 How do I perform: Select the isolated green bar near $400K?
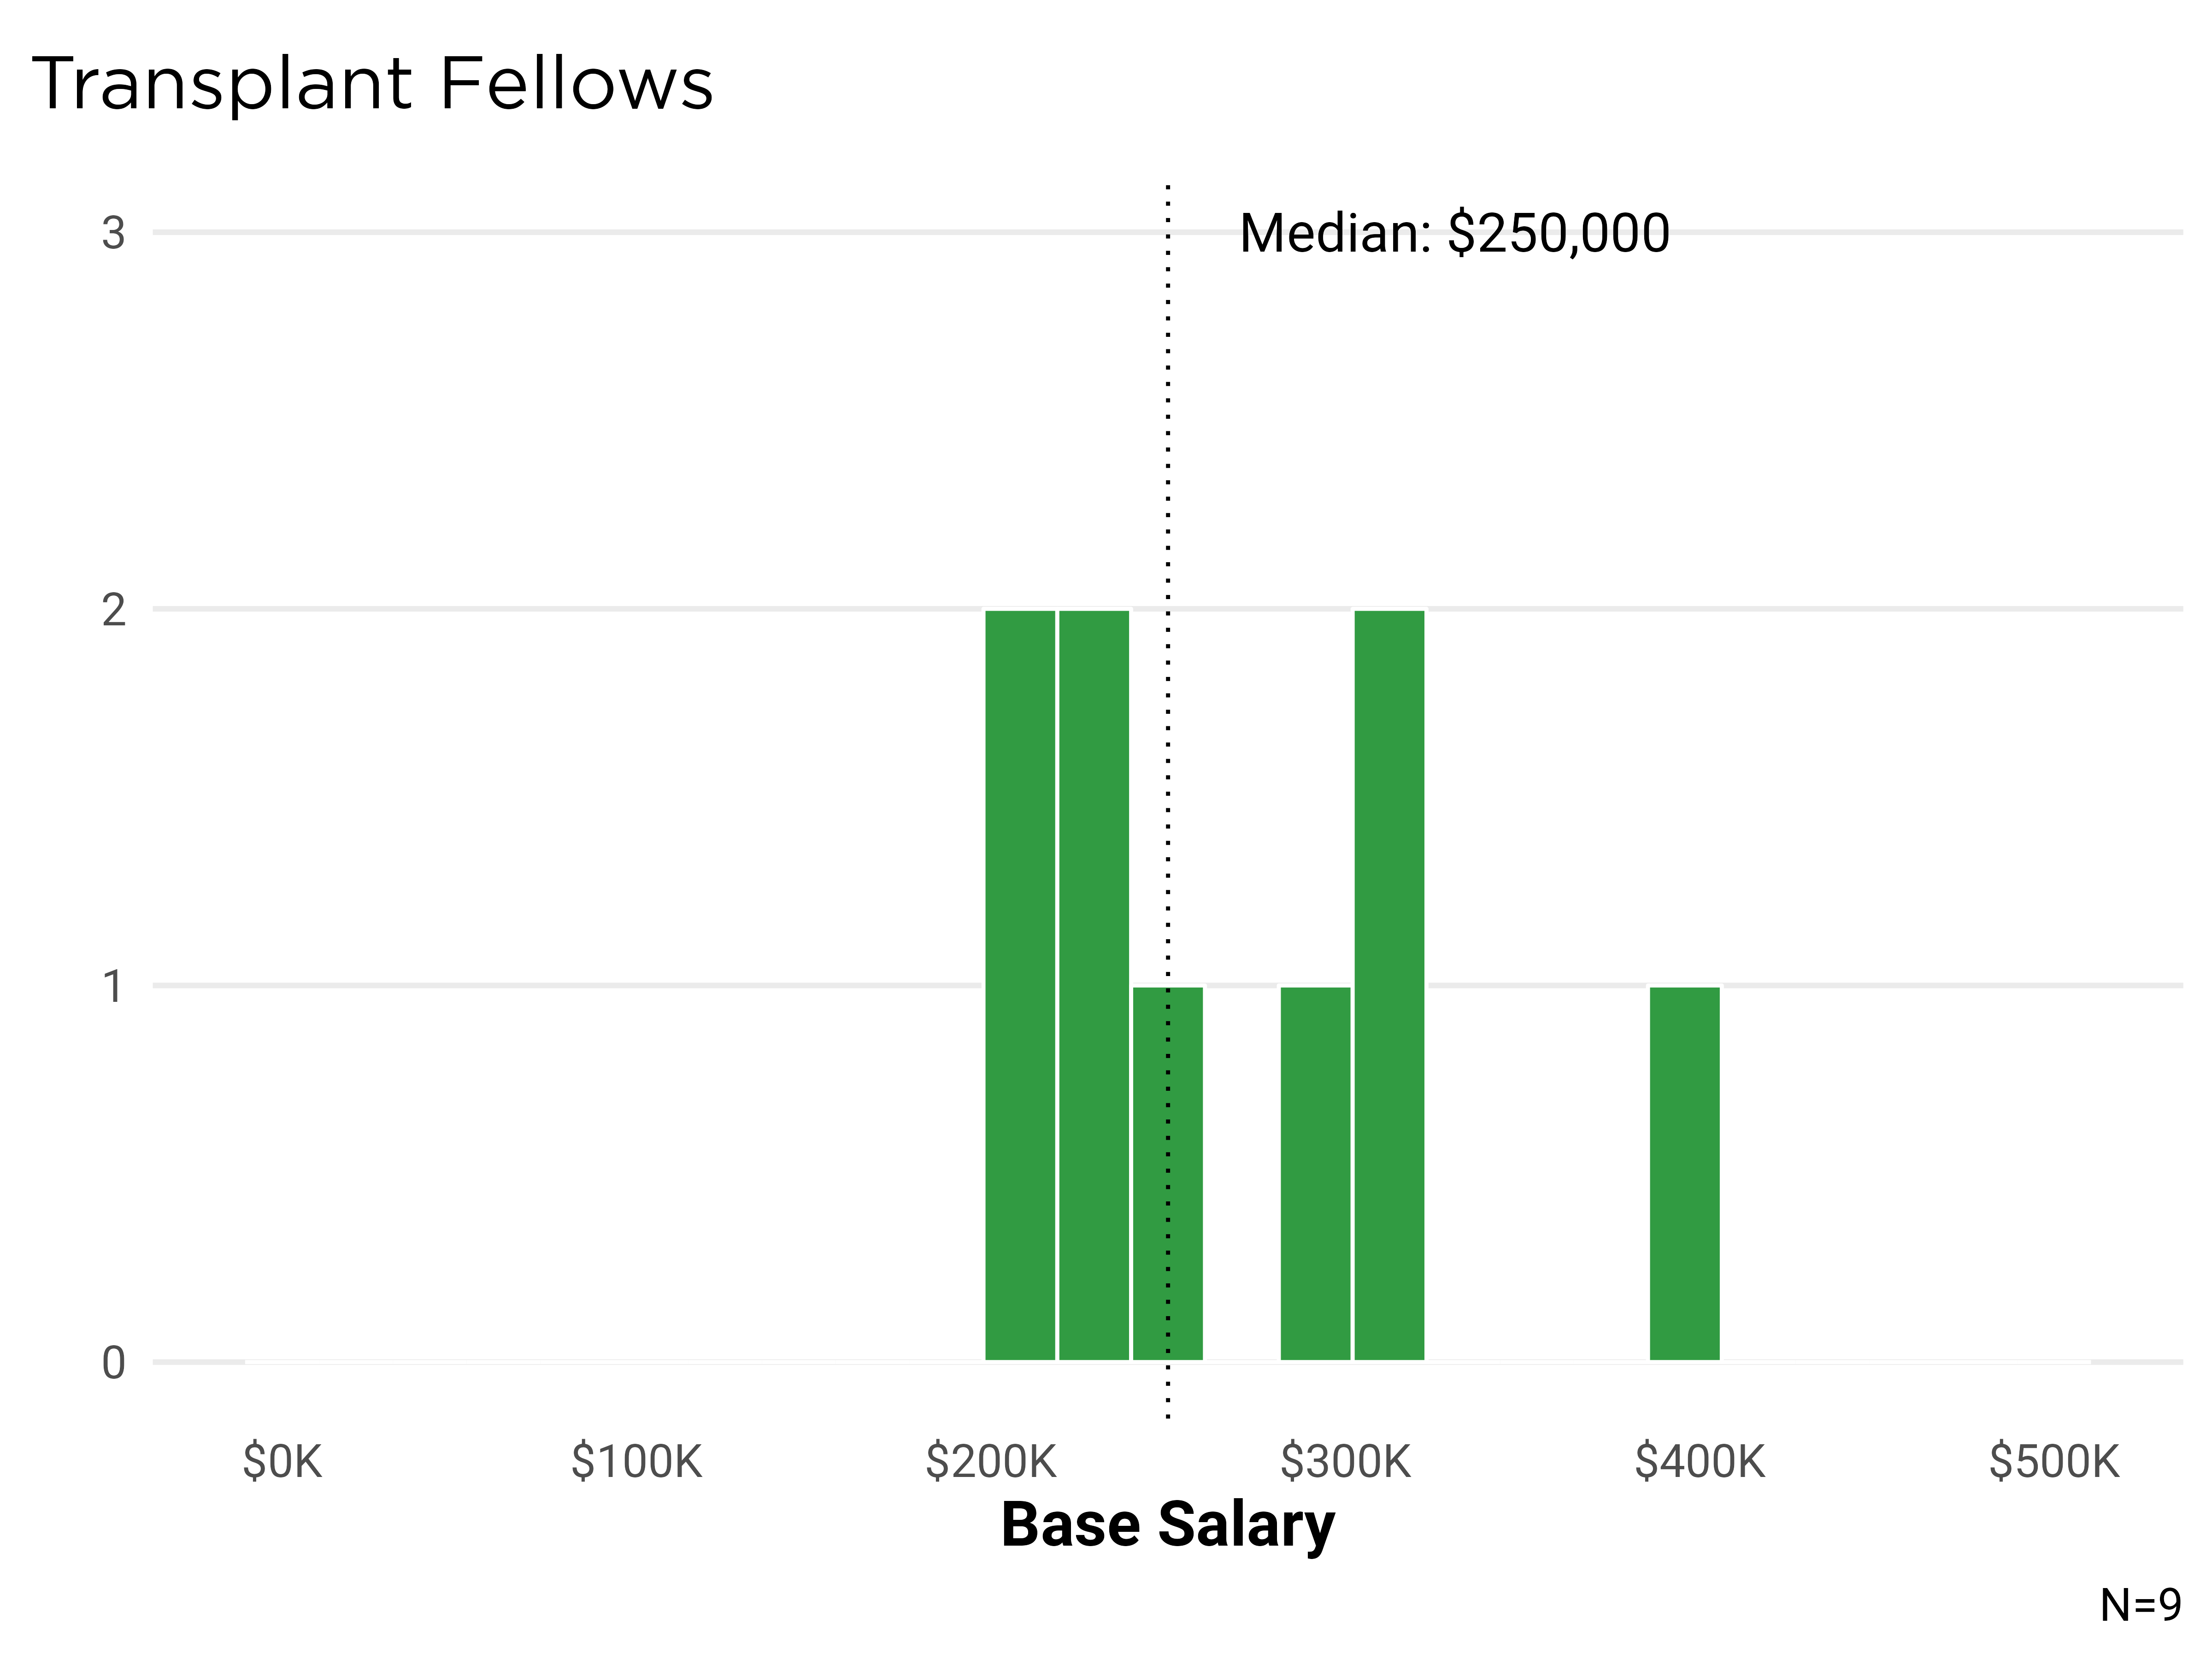(1684, 1173)
